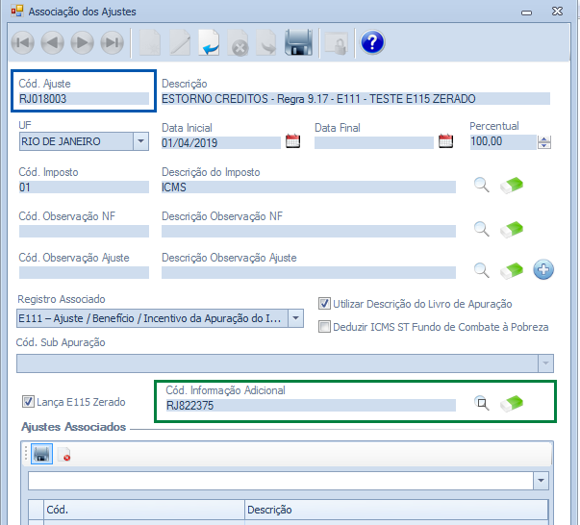
Task: Click the undo arrow document icon in toolbar
Action: click(x=209, y=42)
